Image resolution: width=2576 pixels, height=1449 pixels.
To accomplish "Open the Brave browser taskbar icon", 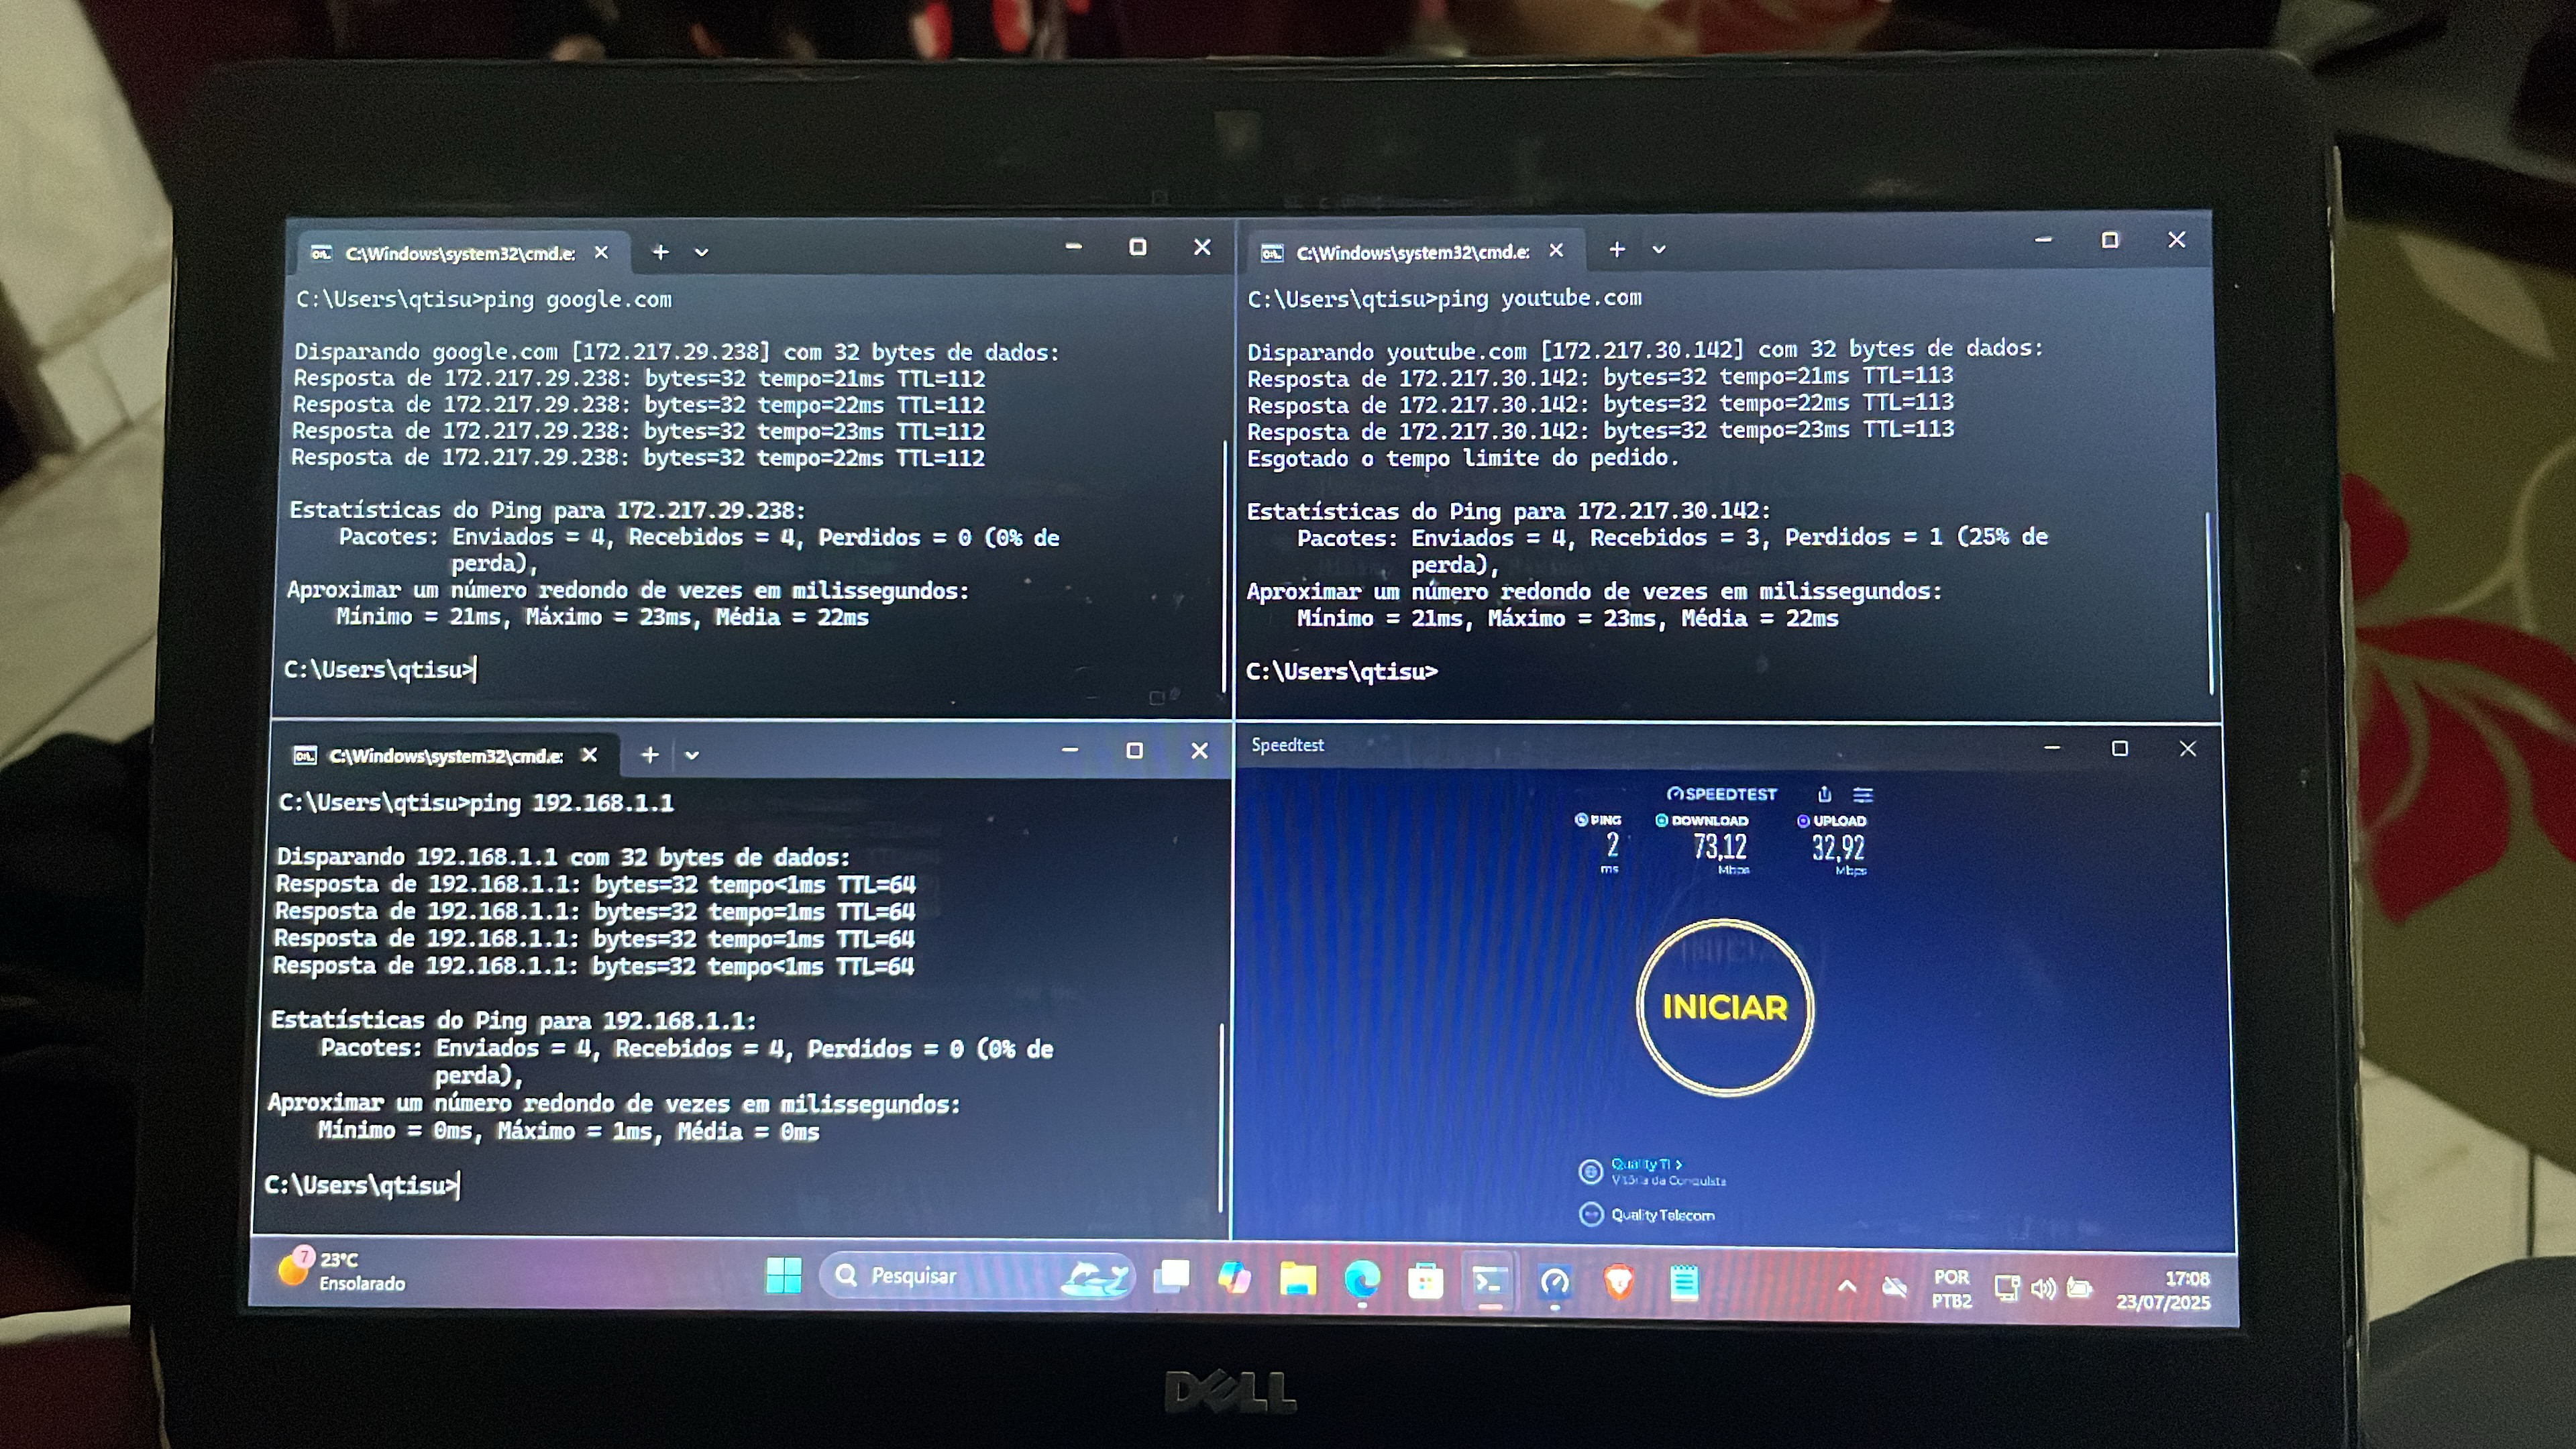I will coord(1619,1282).
